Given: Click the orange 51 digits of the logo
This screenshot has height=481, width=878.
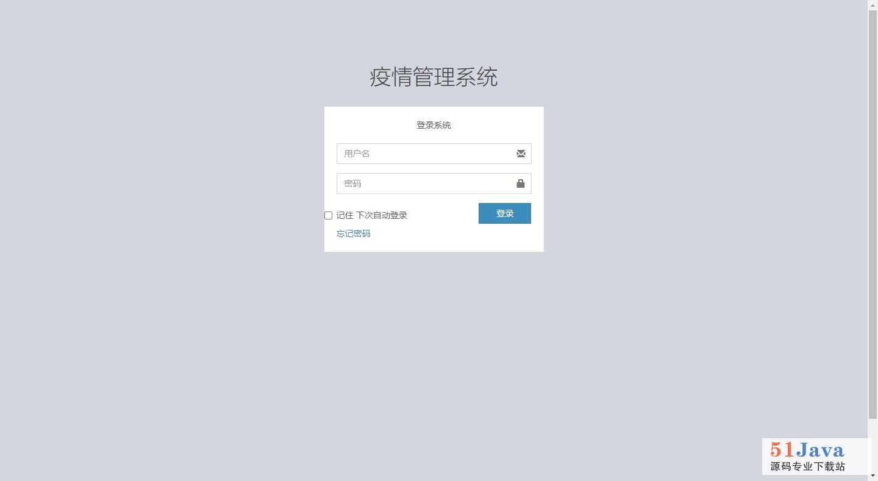Looking at the screenshot, I should click(782, 450).
